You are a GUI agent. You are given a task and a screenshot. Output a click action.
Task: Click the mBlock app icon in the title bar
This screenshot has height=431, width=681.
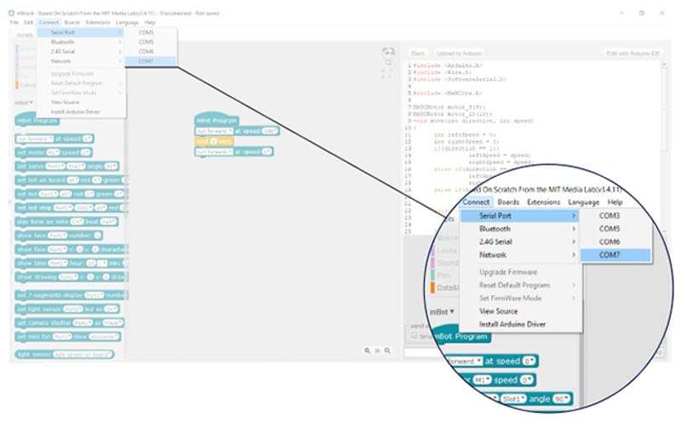[x=11, y=13]
